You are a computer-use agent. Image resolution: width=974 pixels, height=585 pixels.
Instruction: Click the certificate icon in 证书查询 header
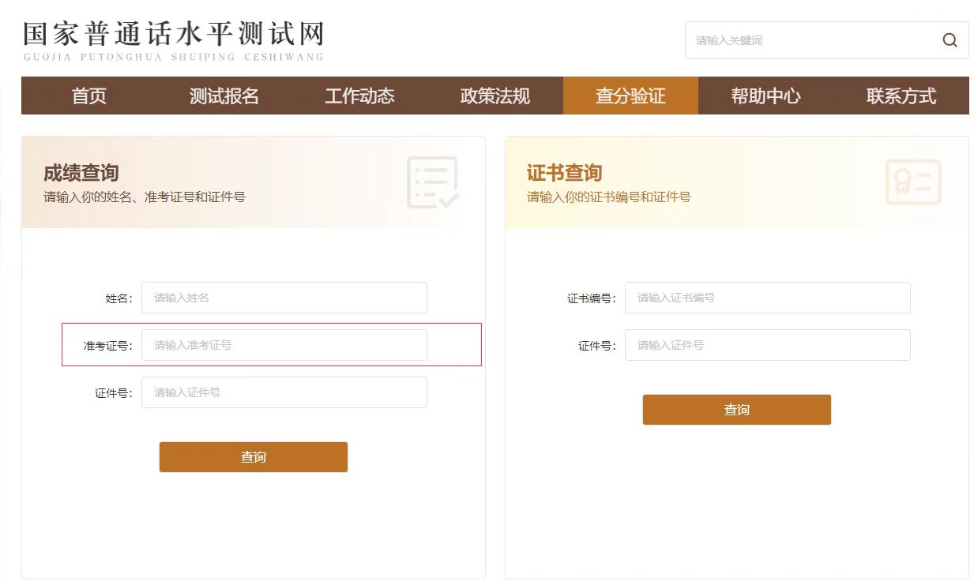coord(913,182)
